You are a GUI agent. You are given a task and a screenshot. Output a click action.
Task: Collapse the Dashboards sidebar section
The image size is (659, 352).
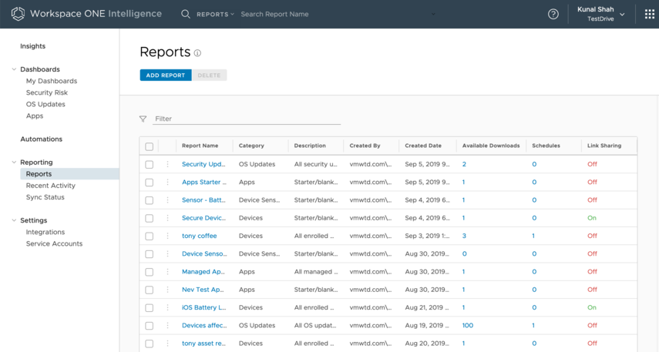pos(14,69)
